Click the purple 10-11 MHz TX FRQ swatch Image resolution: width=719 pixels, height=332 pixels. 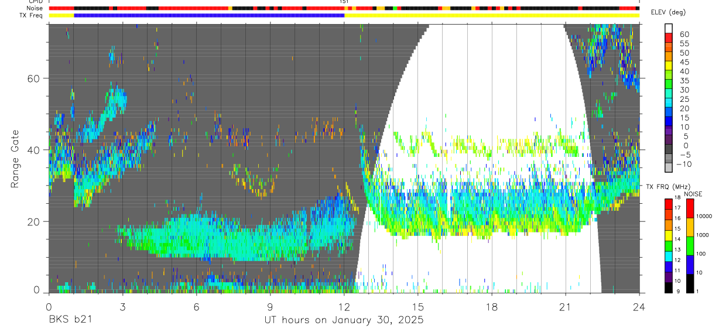click(668, 277)
